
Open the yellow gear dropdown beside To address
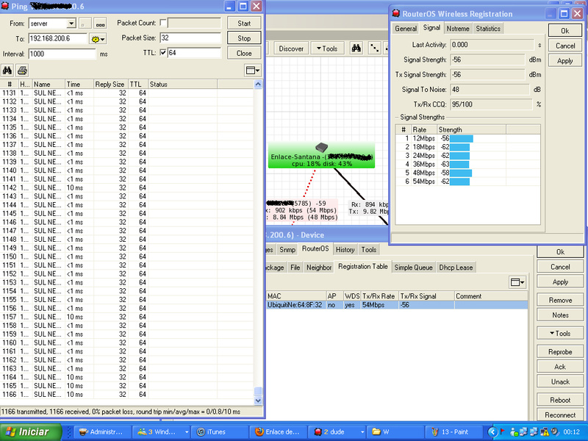[x=98, y=38]
